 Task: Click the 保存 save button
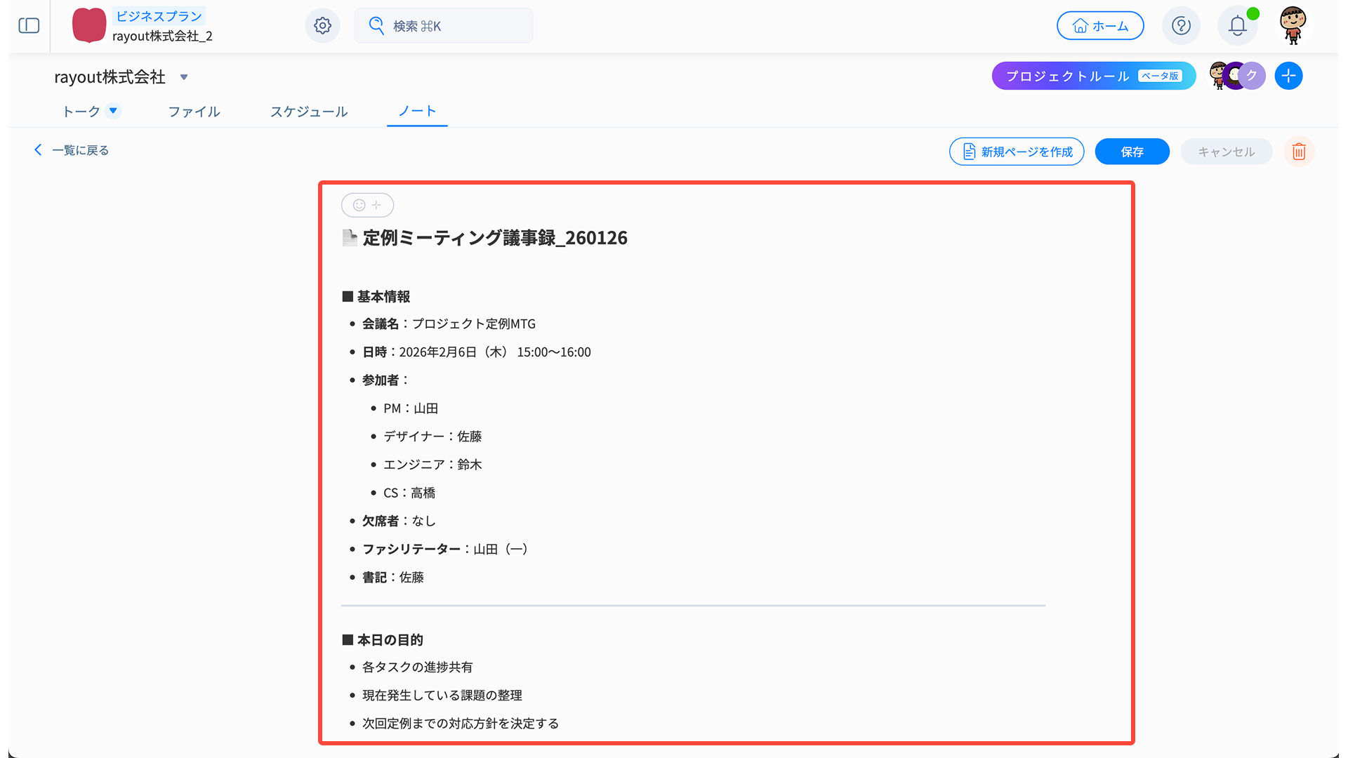tap(1132, 152)
